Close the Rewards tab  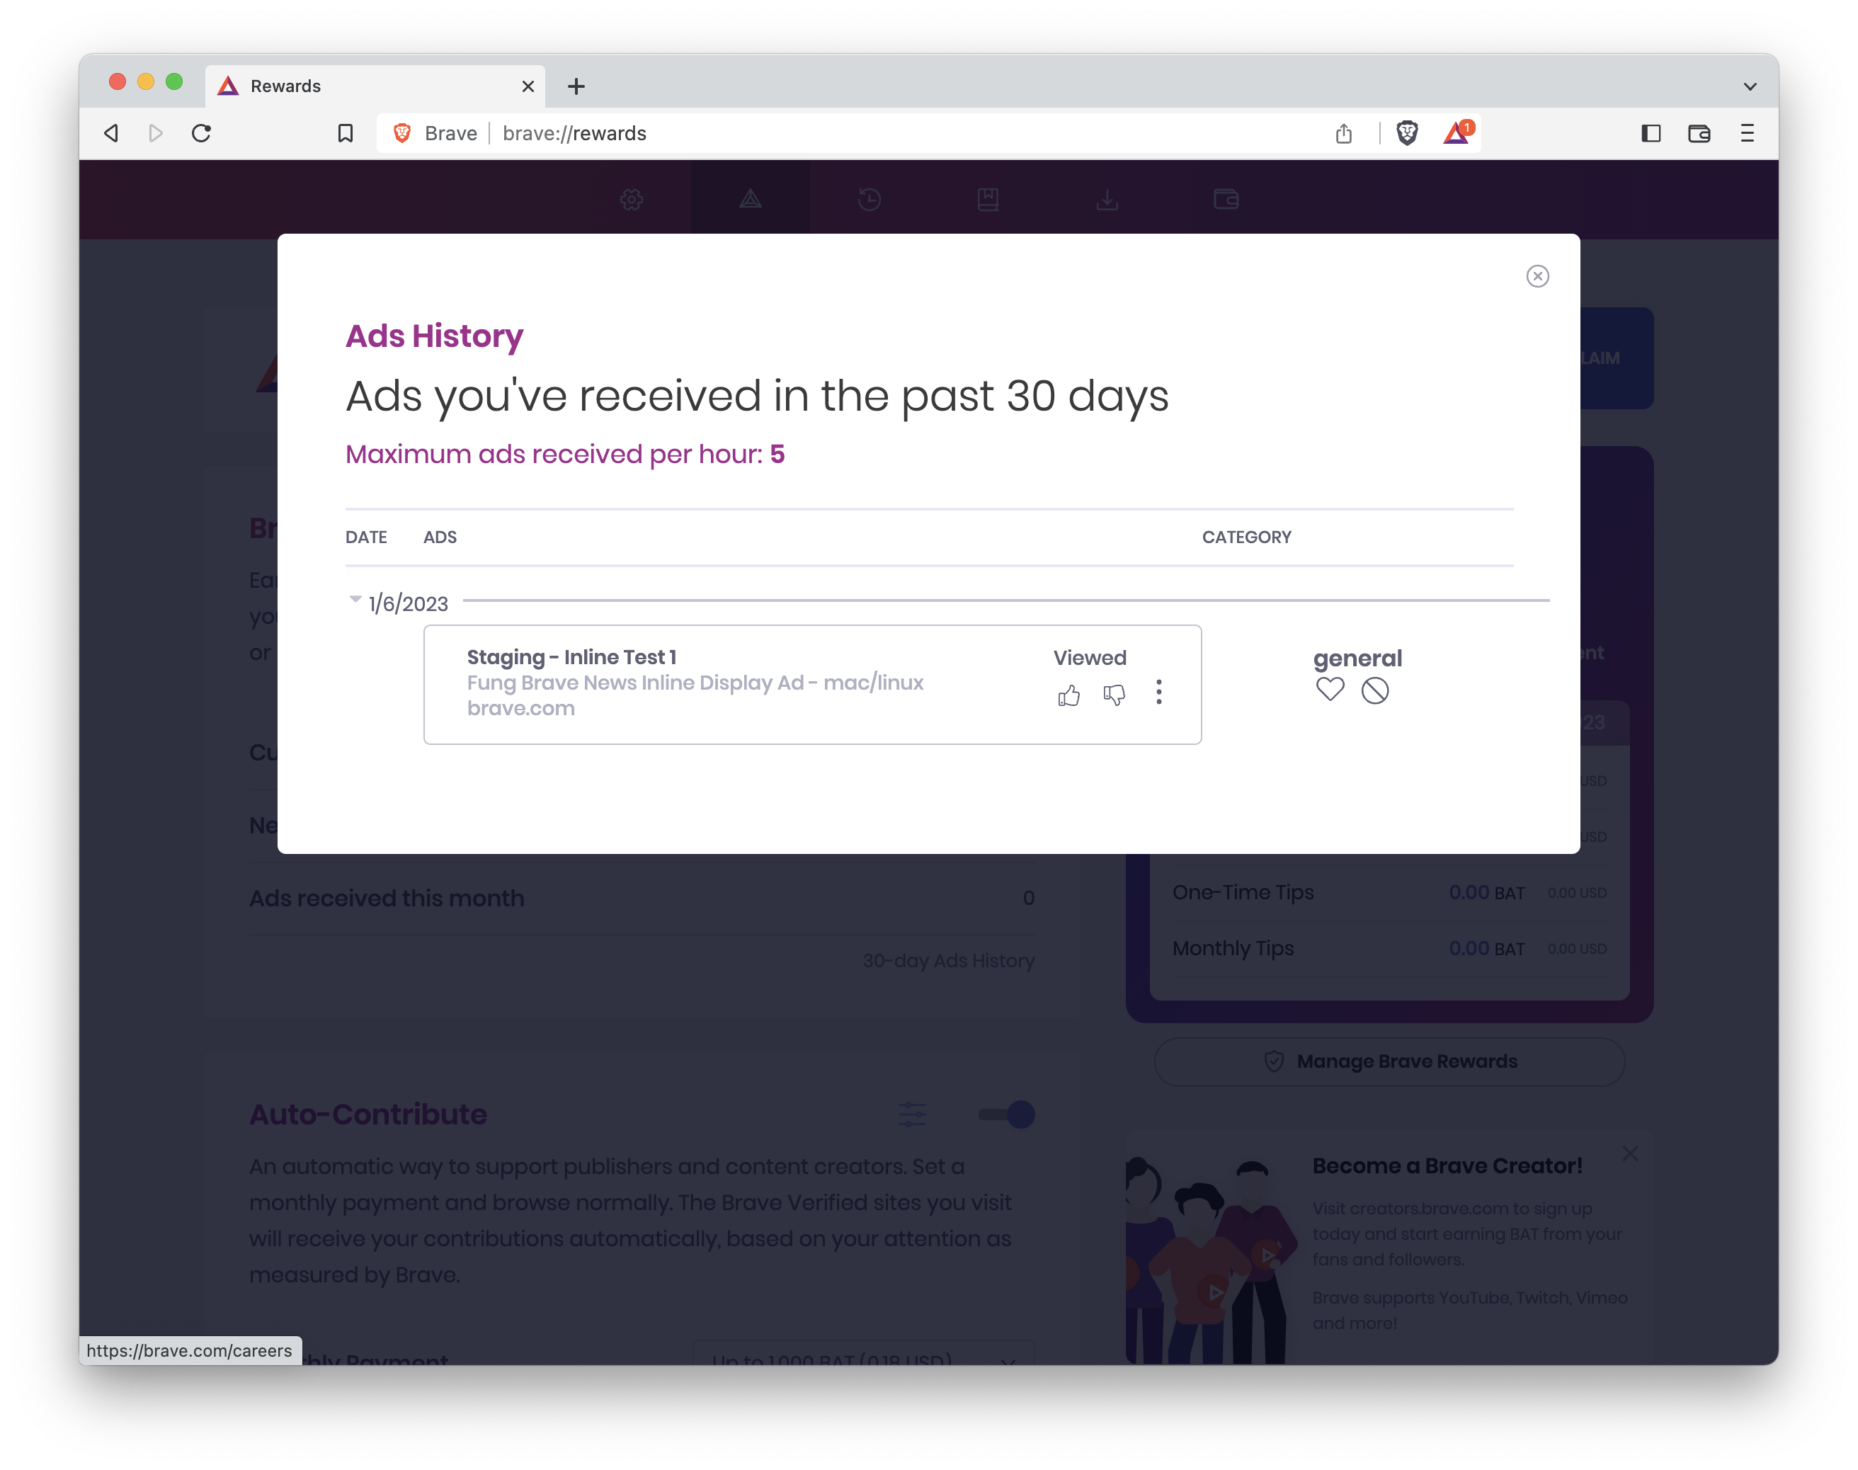click(x=528, y=86)
